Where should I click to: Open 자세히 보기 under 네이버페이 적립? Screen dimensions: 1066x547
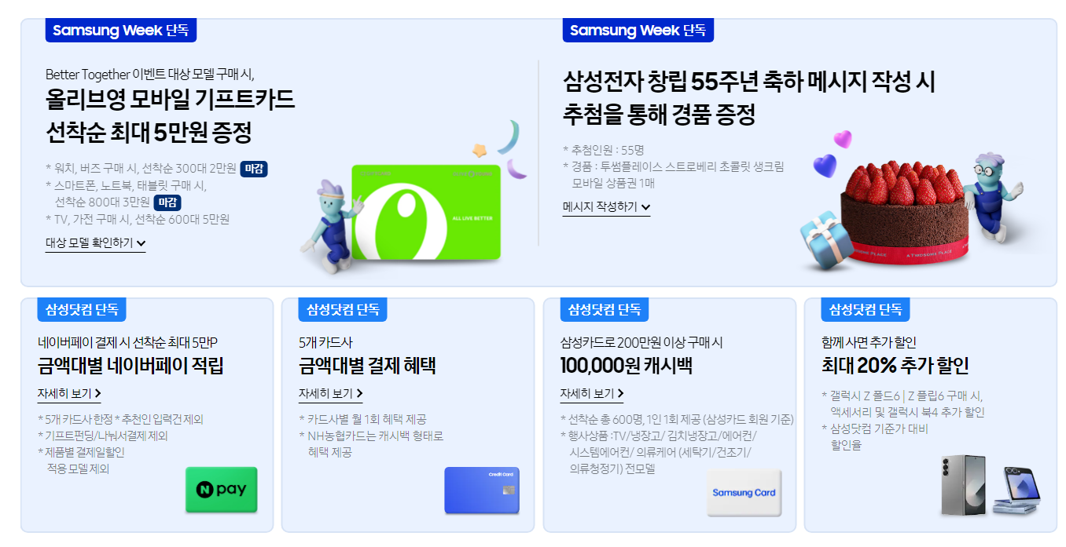(x=69, y=394)
